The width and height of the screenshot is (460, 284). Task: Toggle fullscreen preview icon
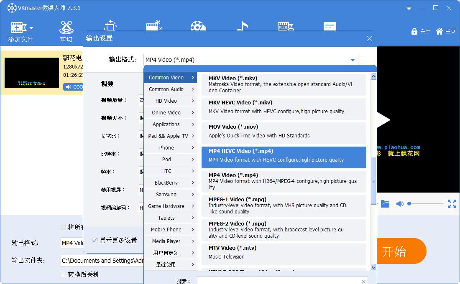tap(452, 204)
